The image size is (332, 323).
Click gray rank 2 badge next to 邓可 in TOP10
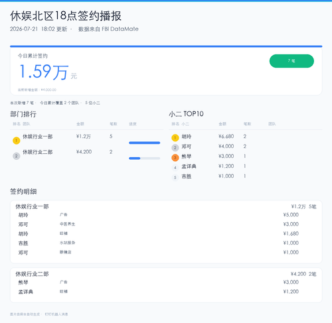[175, 148]
